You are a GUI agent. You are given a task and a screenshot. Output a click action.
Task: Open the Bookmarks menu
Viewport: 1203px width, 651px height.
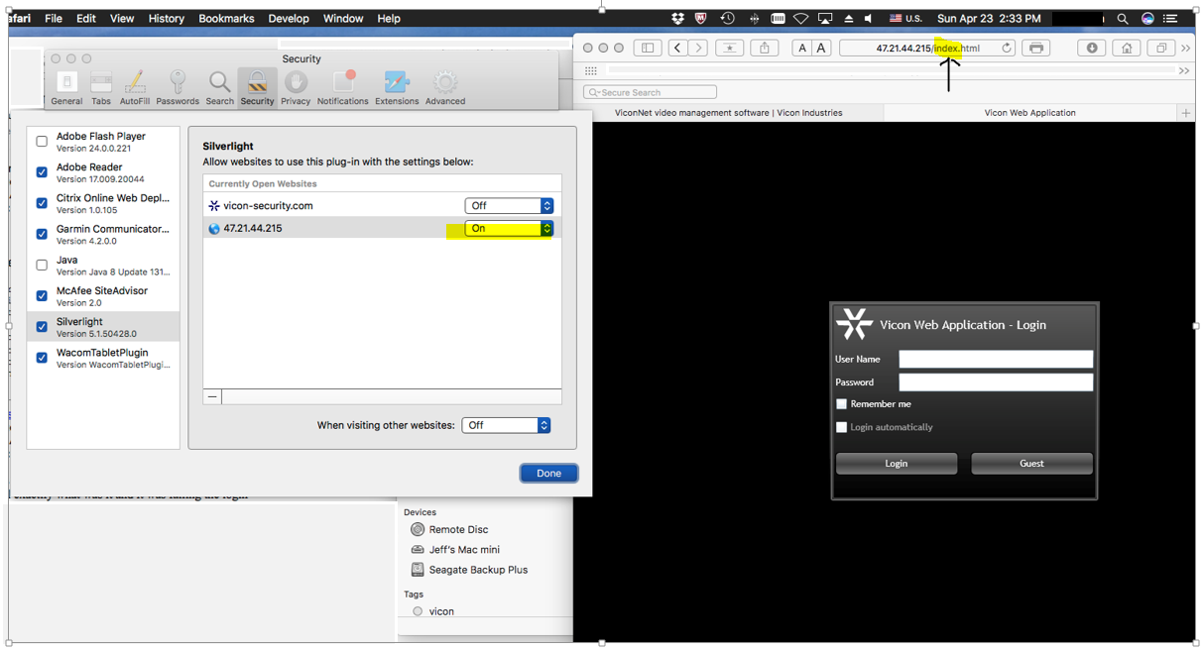coord(226,18)
